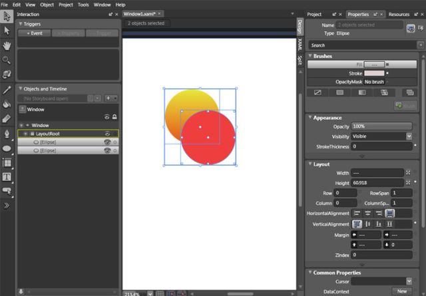This screenshot has width=426, height=296.
Task: Choose the Zoom magnifier tool
Action: (x=7, y=60)
